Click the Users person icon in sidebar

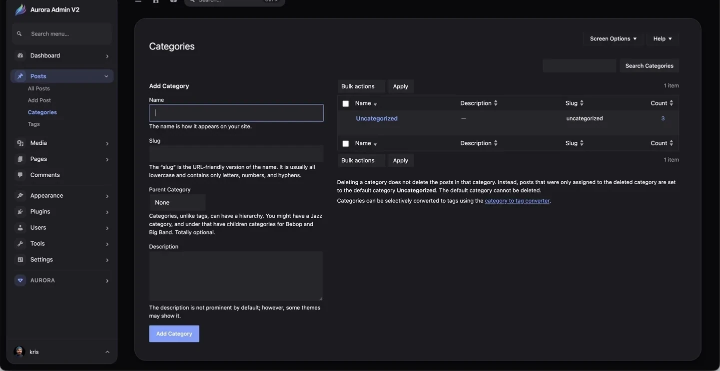click(x=20, y=227)
